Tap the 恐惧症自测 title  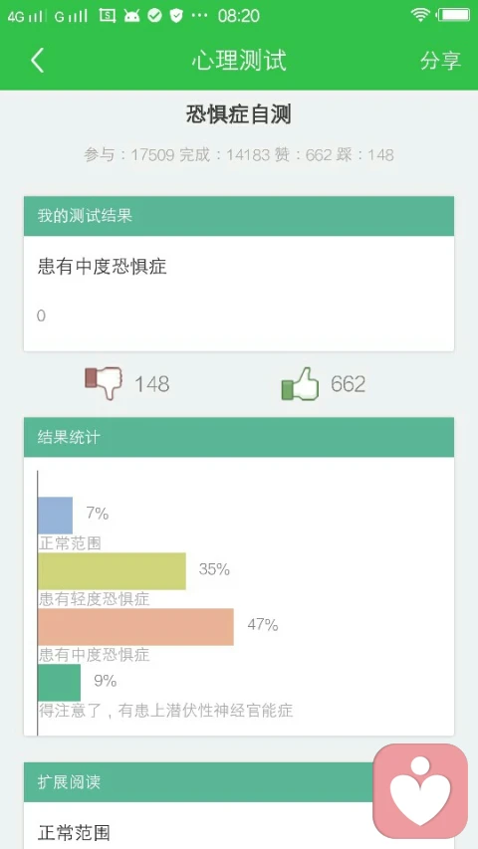(238, 114)
